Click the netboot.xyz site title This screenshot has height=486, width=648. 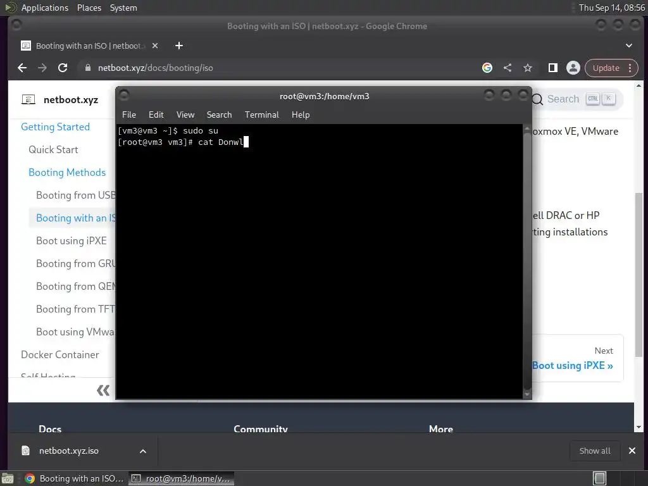click(x=71, y=99)
